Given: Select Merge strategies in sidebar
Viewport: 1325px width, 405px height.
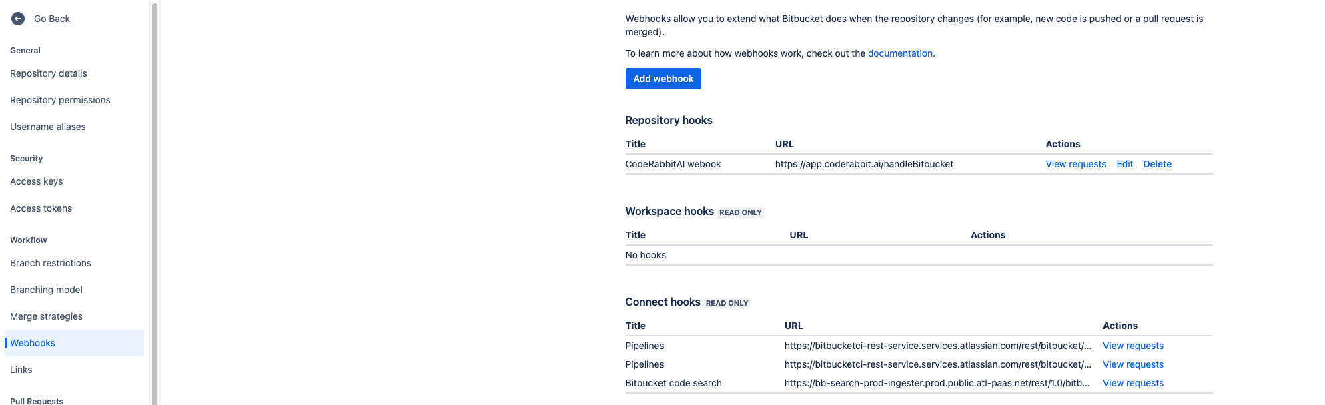Looking at the screenshot, I should [47, 316].
